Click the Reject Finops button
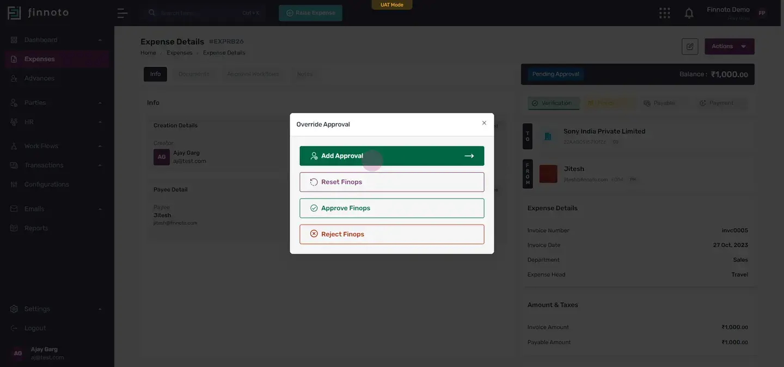This screenshot has width=784, height=367. (392, 234)
